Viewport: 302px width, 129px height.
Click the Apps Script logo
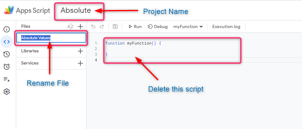point(8,10)
